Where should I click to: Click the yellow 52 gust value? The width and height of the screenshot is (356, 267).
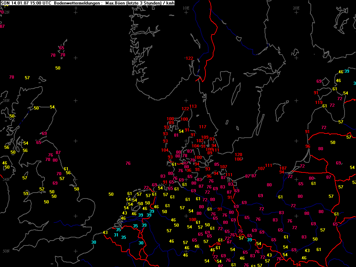click(x=42, y=189)
